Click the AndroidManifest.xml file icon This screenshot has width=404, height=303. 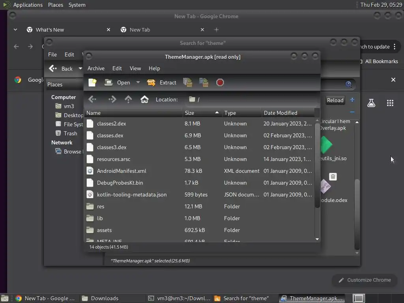click(90, 171)
